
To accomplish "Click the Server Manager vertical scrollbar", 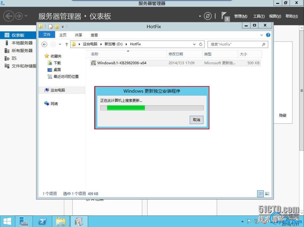I will (x=302, y=91).
